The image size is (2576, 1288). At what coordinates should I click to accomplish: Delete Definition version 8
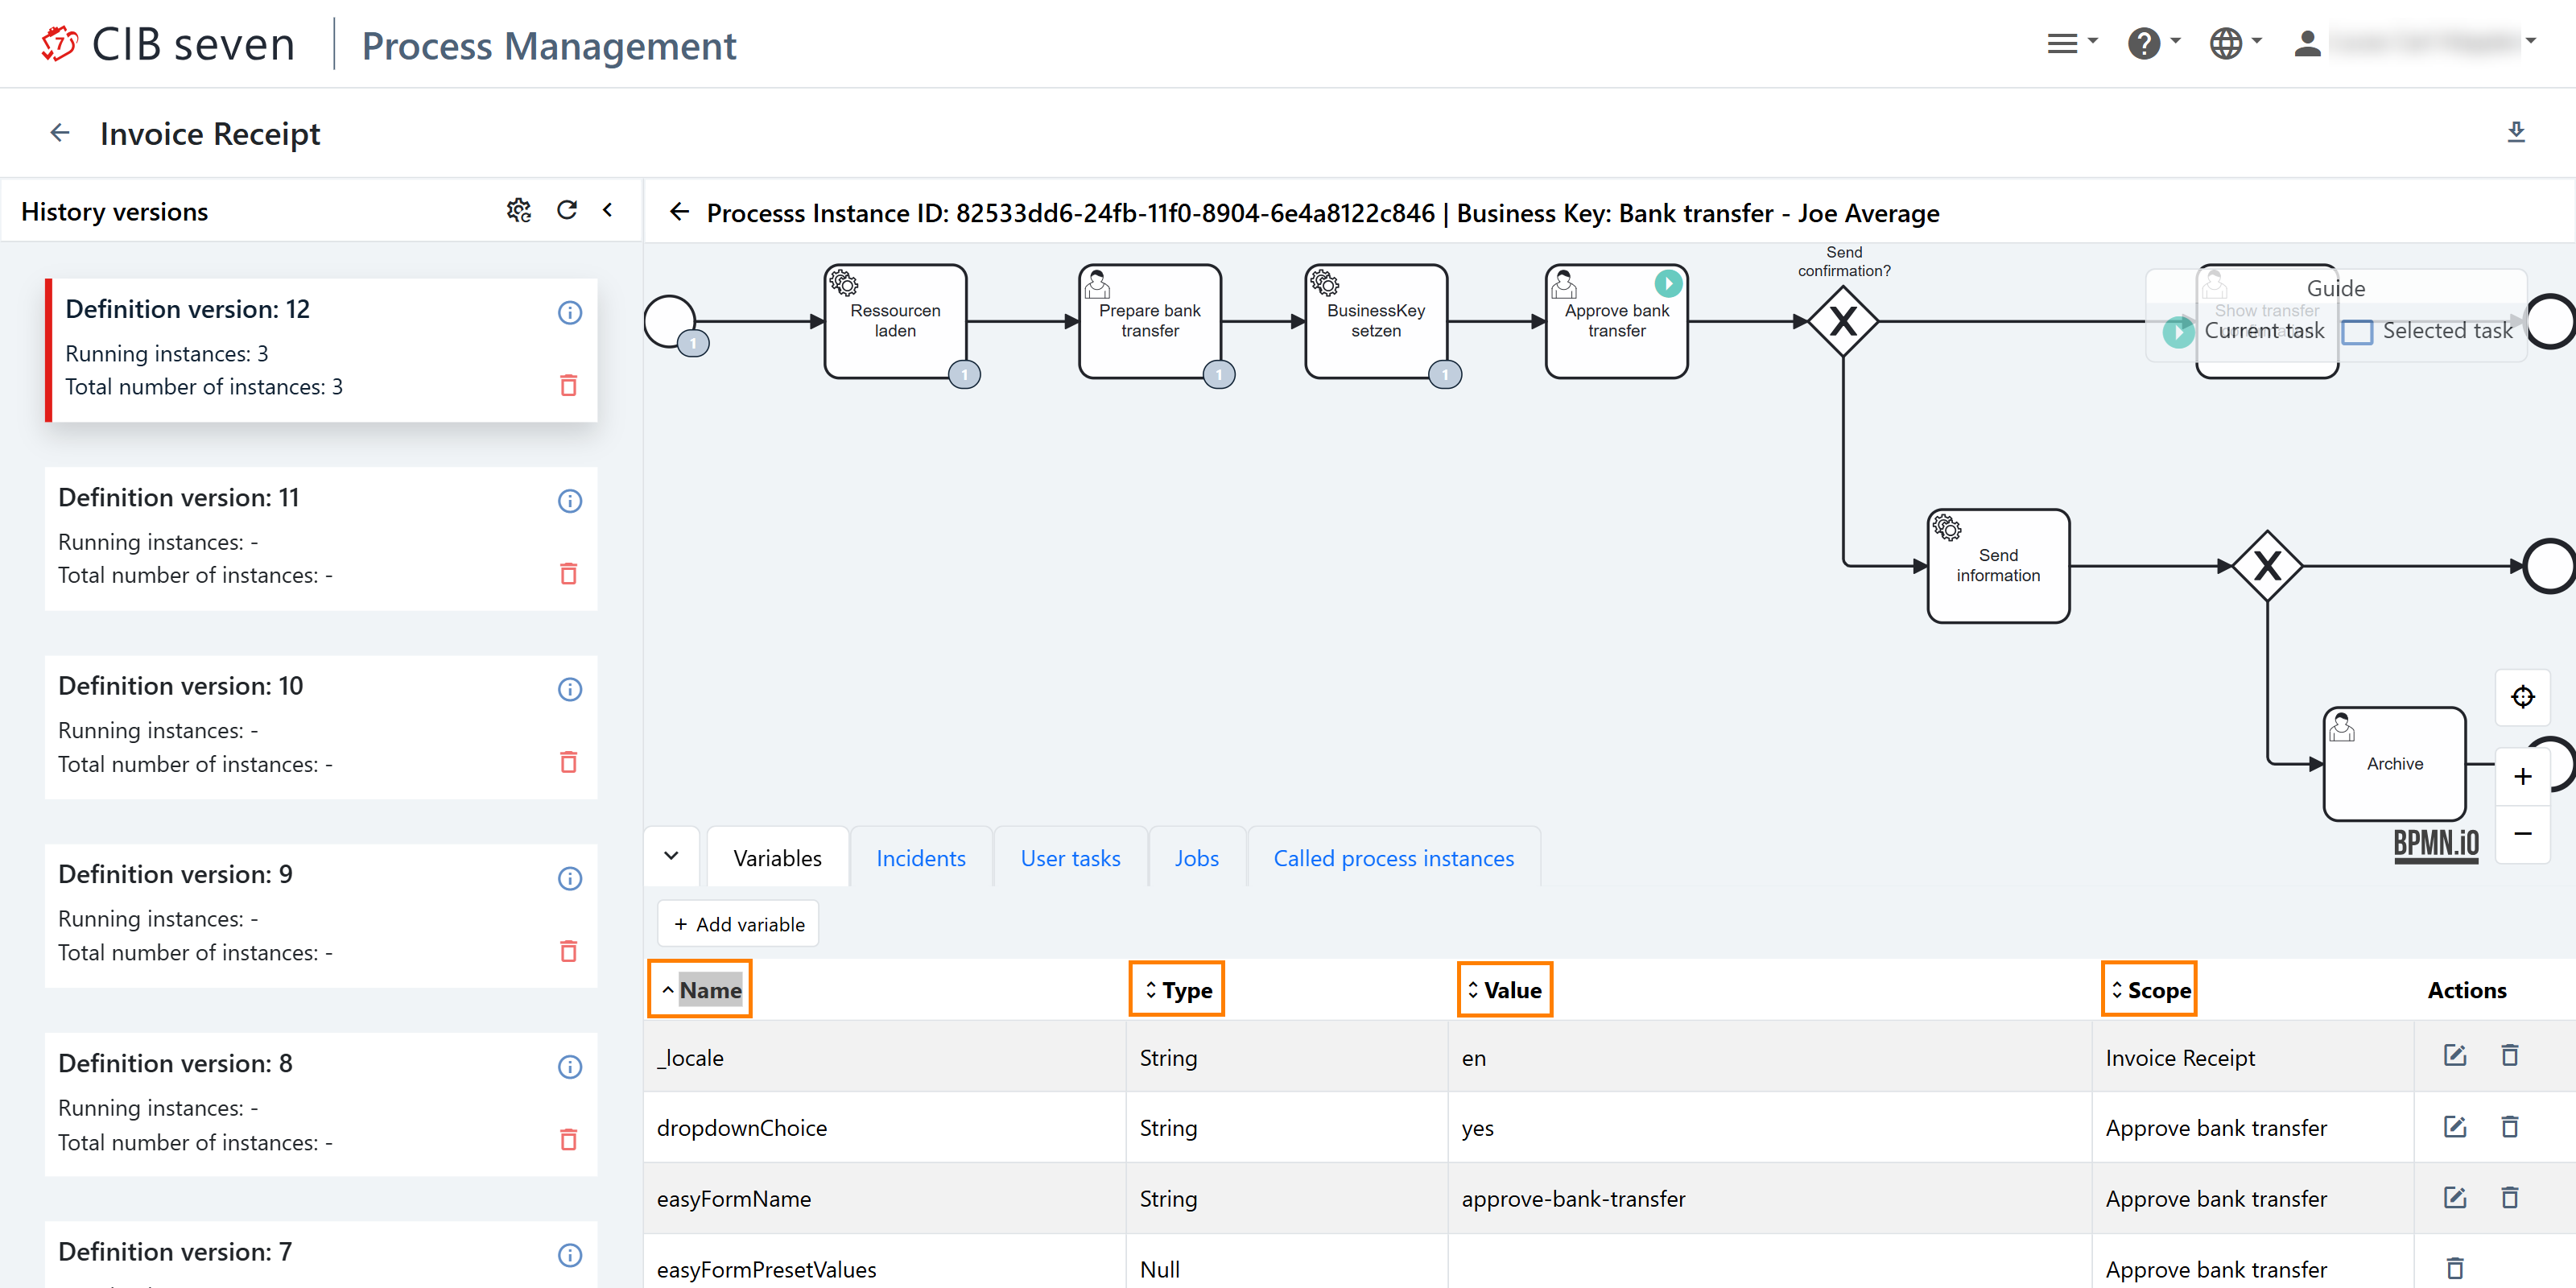568,1139
